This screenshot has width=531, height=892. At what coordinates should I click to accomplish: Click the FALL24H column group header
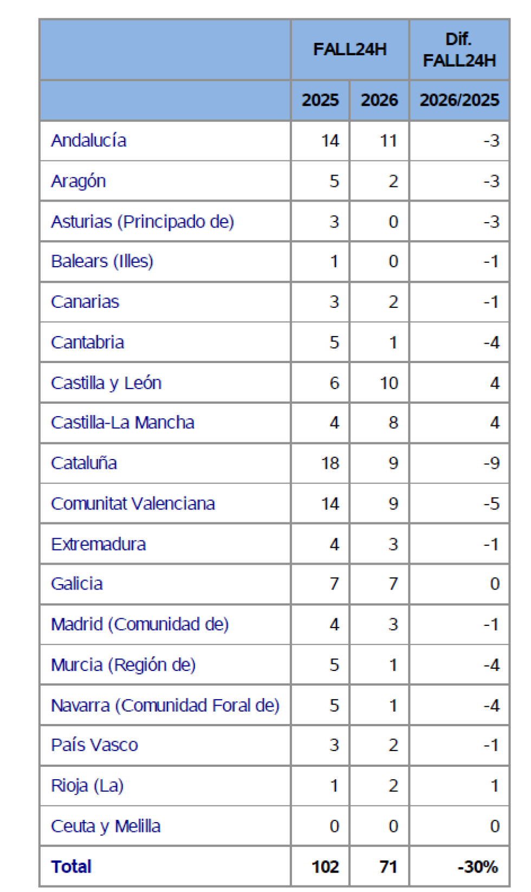tap(350, 50)
